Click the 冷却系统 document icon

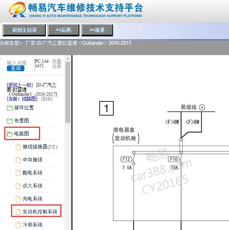[x=18, y=225]
